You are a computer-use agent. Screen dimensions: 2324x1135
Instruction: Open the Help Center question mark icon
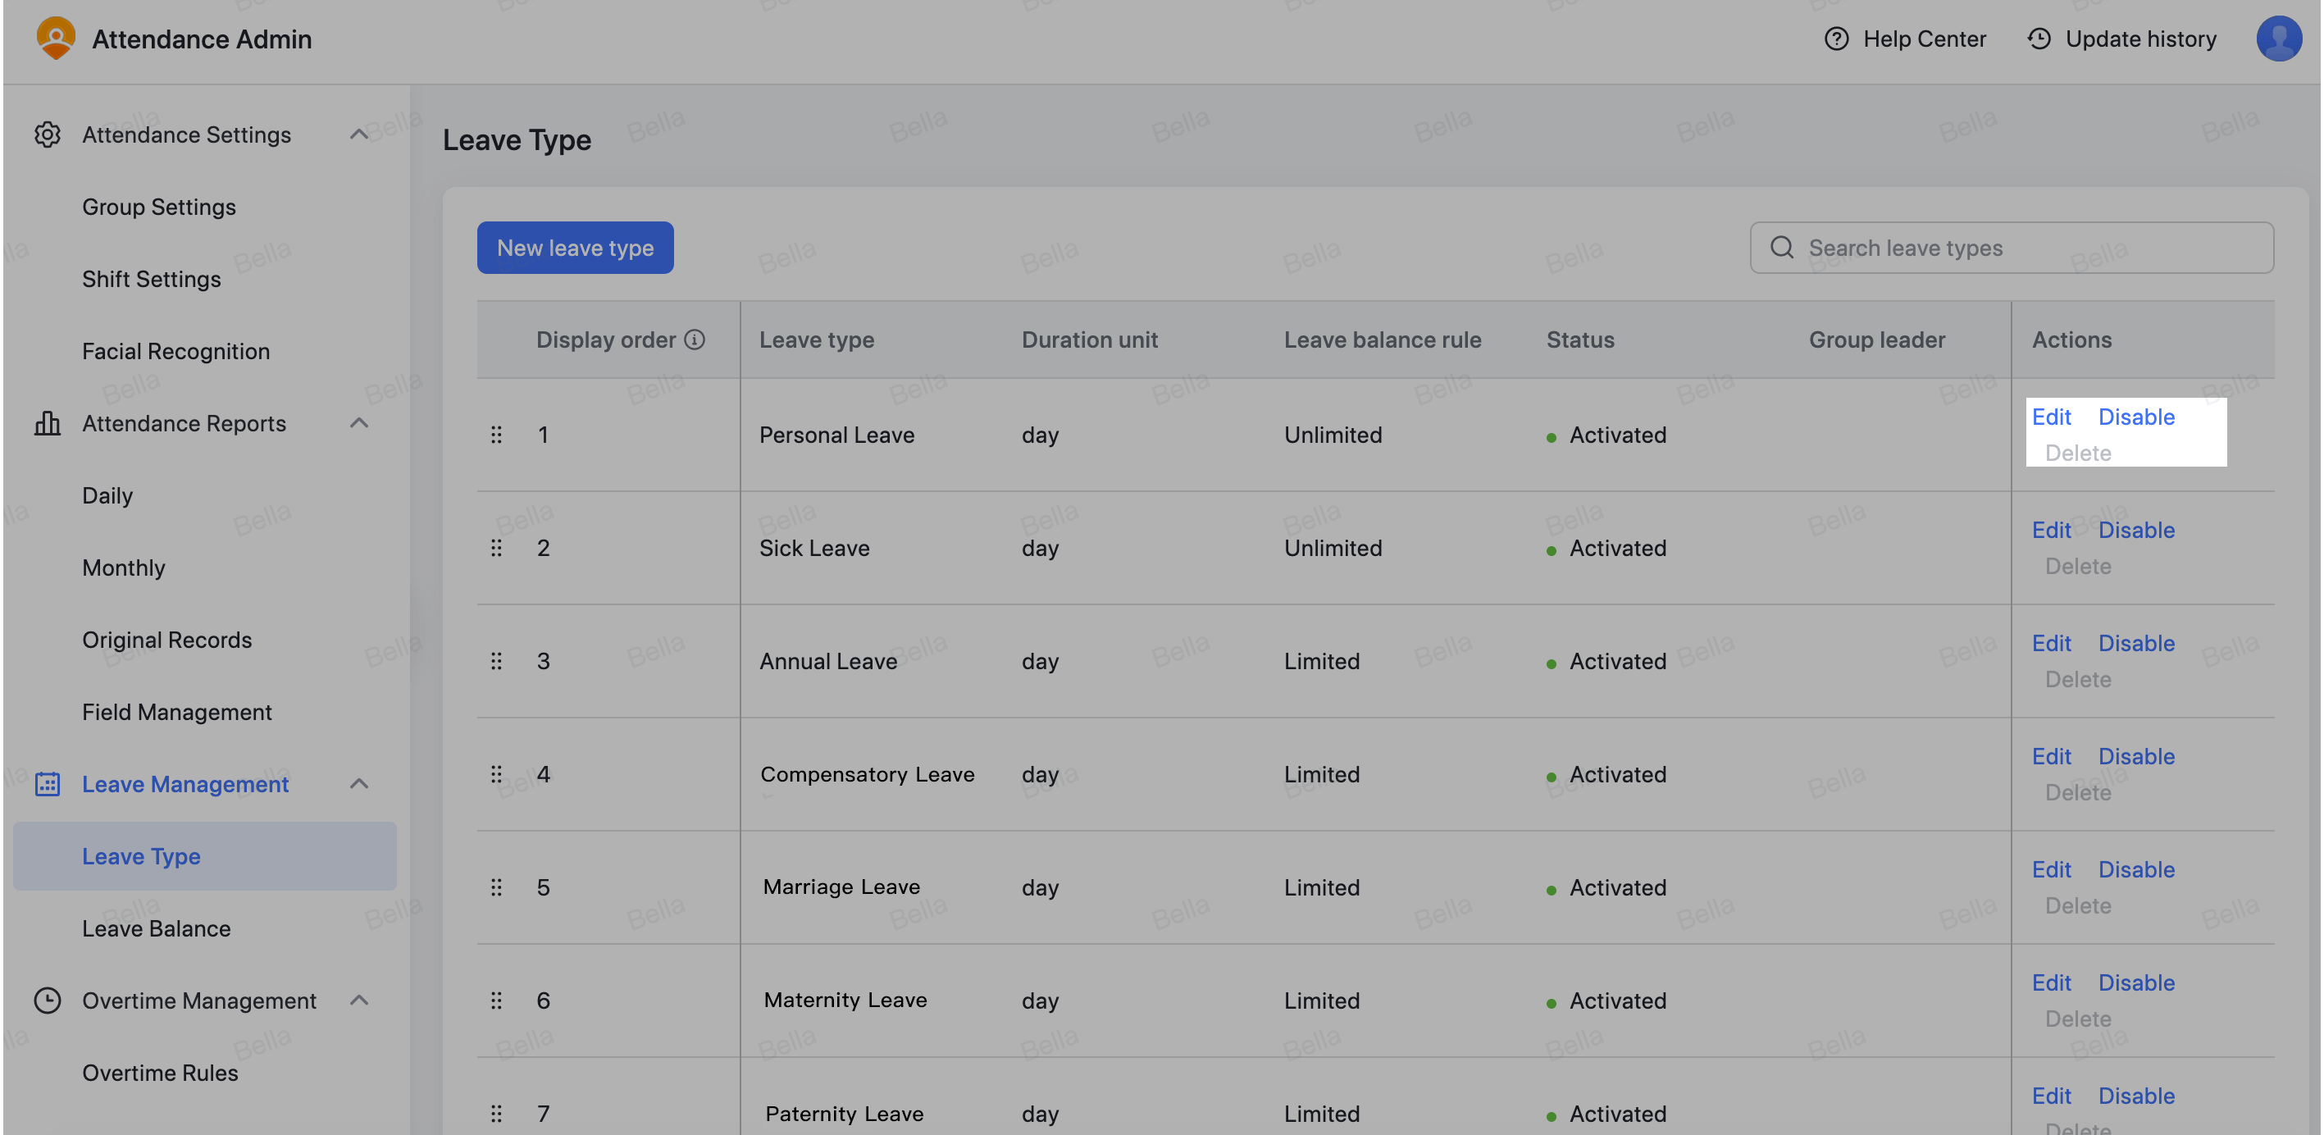tap(1838, 39)
